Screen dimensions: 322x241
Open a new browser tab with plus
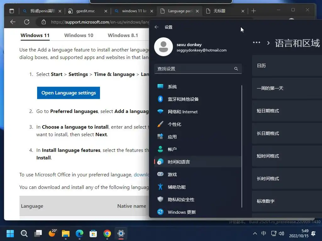click(x=254, y=11)
